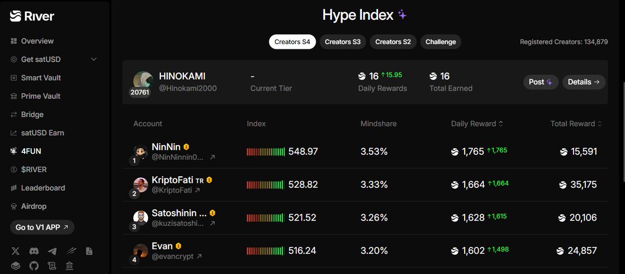Click the Index column header
The height and width of the screenshot is (274, 625).
tap(256, 124)
